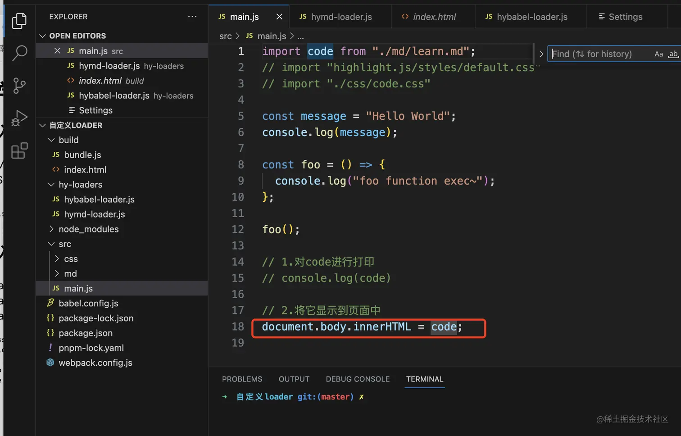Open the Problems panel tab
The height and width of the screenshot is (436, 681).
pyautogui.click(x=242, y=379)
